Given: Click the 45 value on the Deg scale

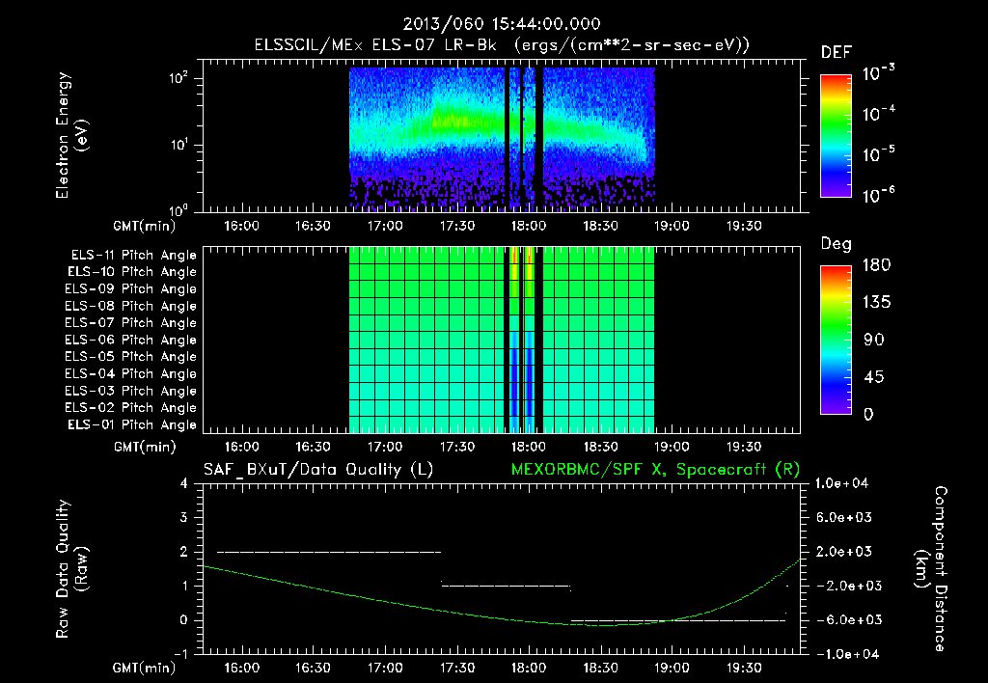Looking at the screenshot, I should tap(873, 377).
